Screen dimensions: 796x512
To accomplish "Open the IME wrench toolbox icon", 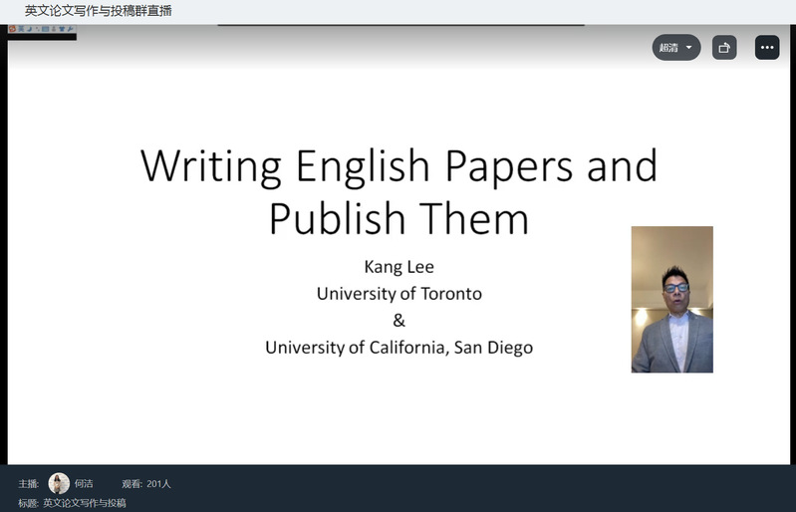I will coord(71,30).
